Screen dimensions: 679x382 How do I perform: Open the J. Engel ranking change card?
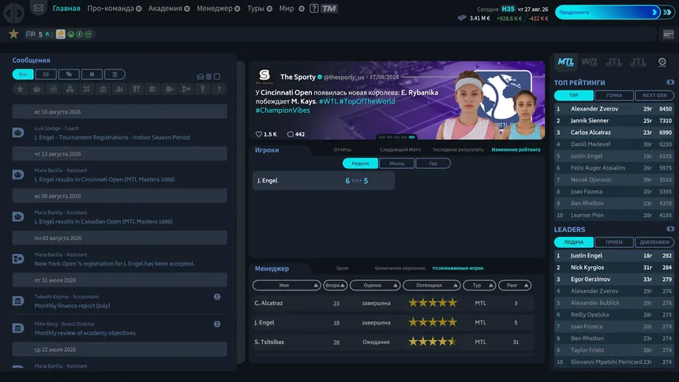(x=324, y=181)
